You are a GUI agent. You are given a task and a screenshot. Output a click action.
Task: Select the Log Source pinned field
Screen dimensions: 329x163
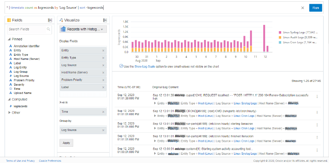(x=21, y=76)
